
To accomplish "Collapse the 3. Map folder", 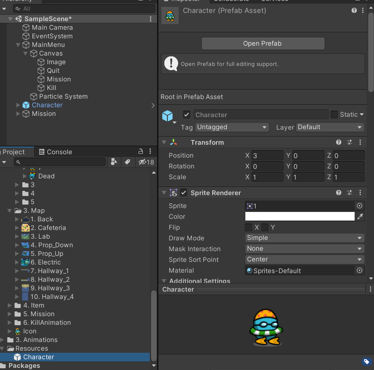I will pos(9,211).
